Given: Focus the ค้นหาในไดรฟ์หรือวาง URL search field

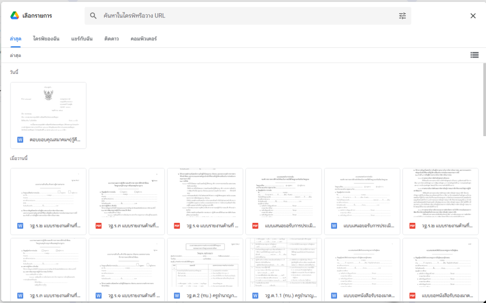Looking at the screenshot, I should pos(248,16).
